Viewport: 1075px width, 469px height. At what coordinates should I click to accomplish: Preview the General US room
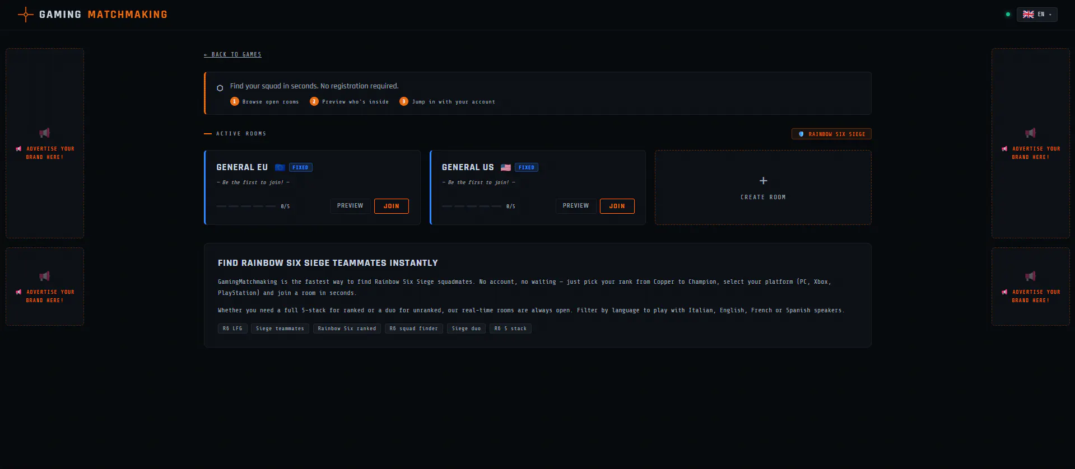pos(576,206)
